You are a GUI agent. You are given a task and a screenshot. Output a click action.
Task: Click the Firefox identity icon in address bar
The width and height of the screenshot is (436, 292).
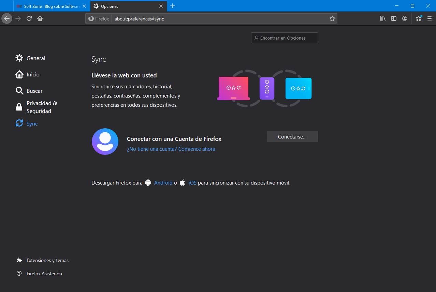coord(91,19)
